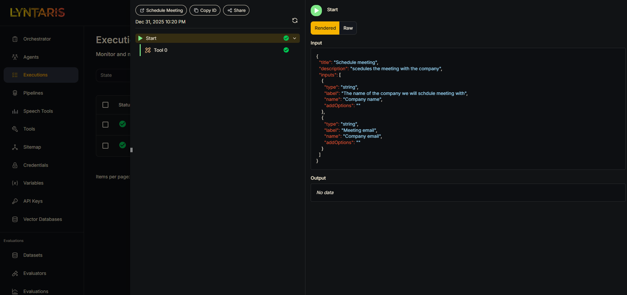This screenshot has height=295, width=627.
Task: Switch to the Rendered tab
Action: [325, 28]
